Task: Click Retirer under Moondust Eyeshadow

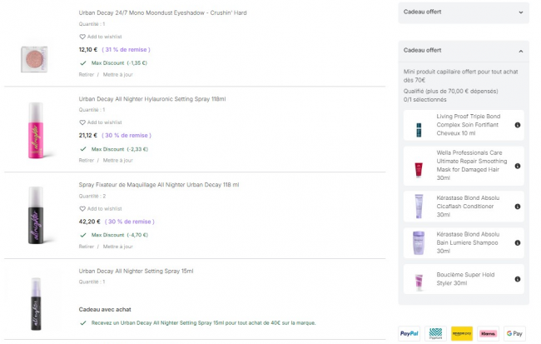Action: [86, 74]
